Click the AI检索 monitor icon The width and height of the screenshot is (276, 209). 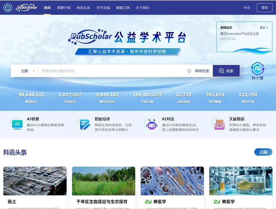(16, 124)
